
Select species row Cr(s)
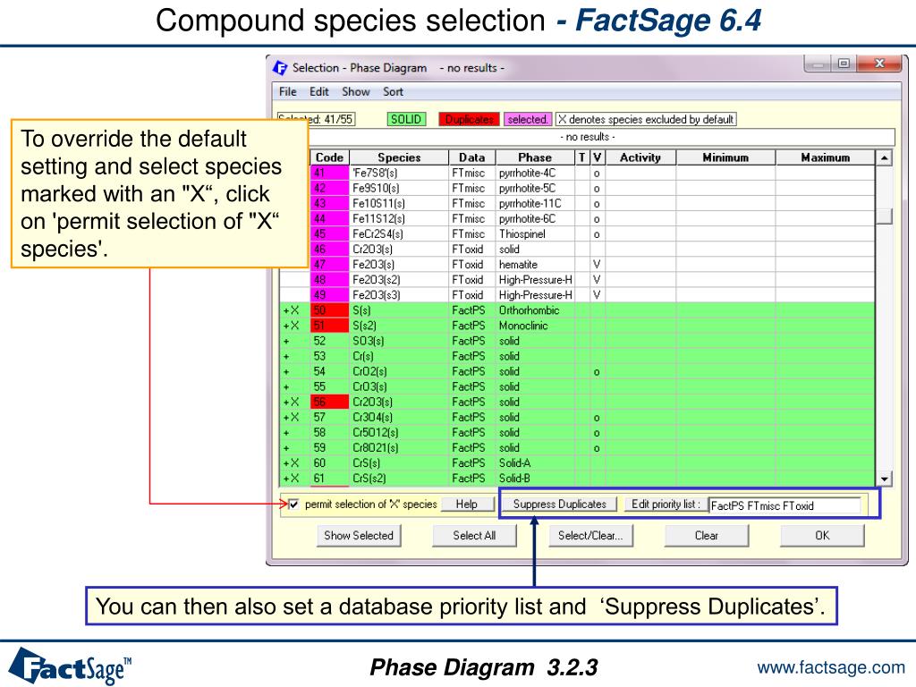tap(578, 356)
